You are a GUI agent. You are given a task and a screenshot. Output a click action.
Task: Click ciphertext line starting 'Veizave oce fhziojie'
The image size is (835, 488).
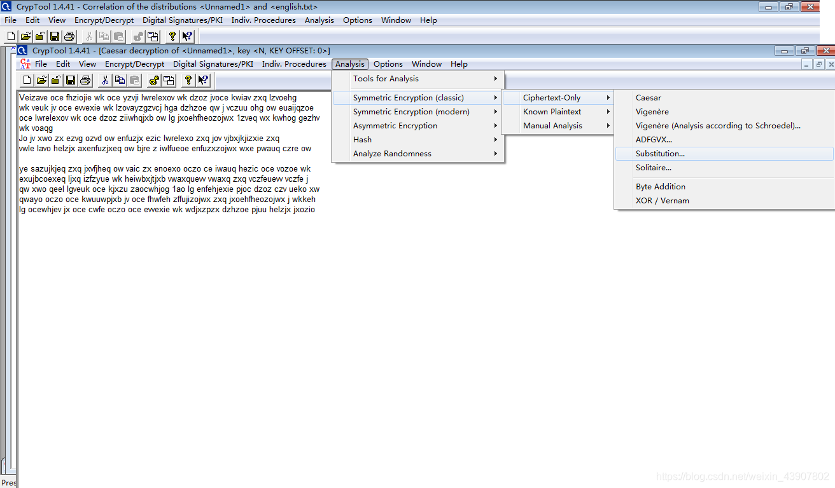tap(158, 98)
